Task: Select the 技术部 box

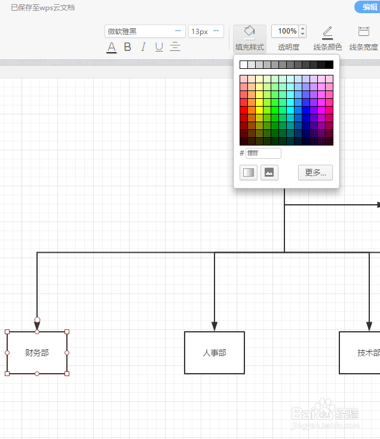Action: click(360, 353)
